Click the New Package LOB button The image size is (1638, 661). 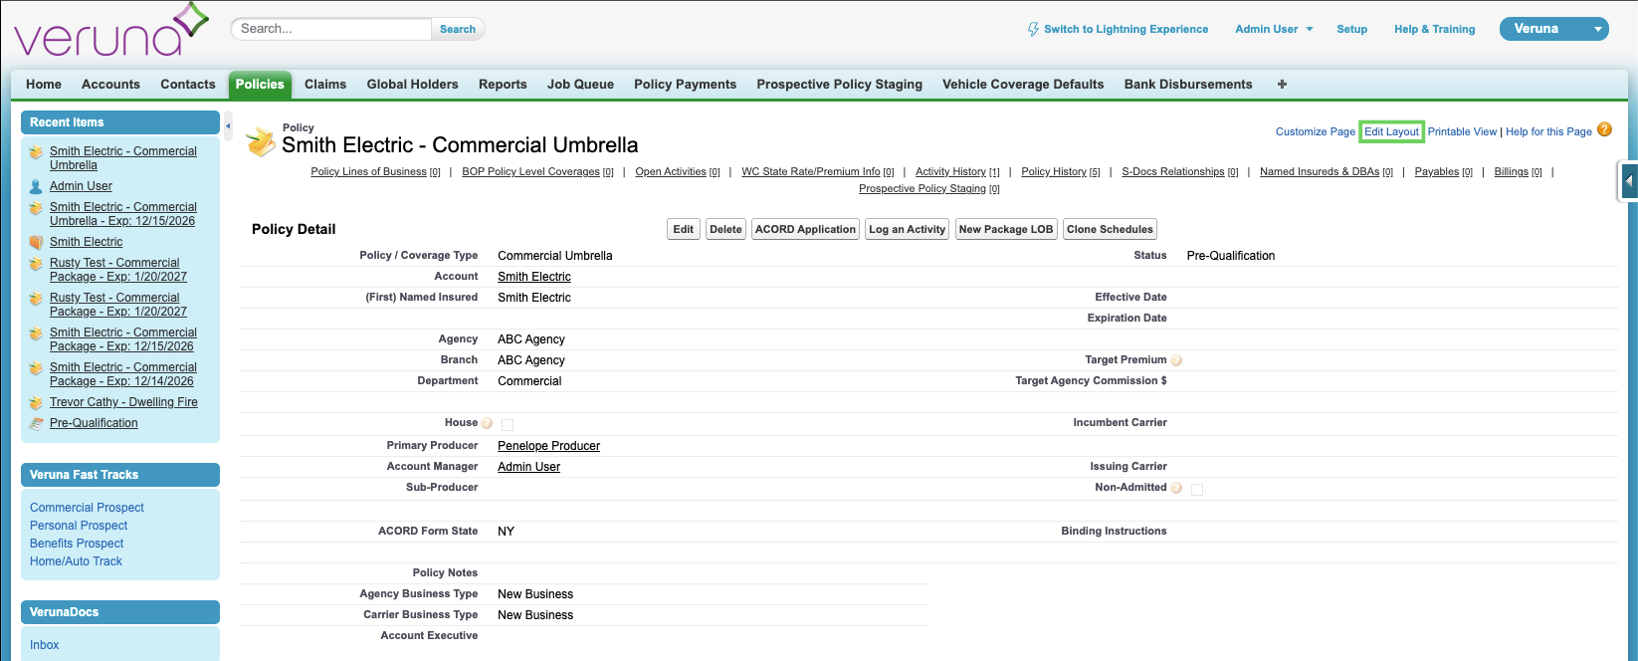pos(1006,229)
